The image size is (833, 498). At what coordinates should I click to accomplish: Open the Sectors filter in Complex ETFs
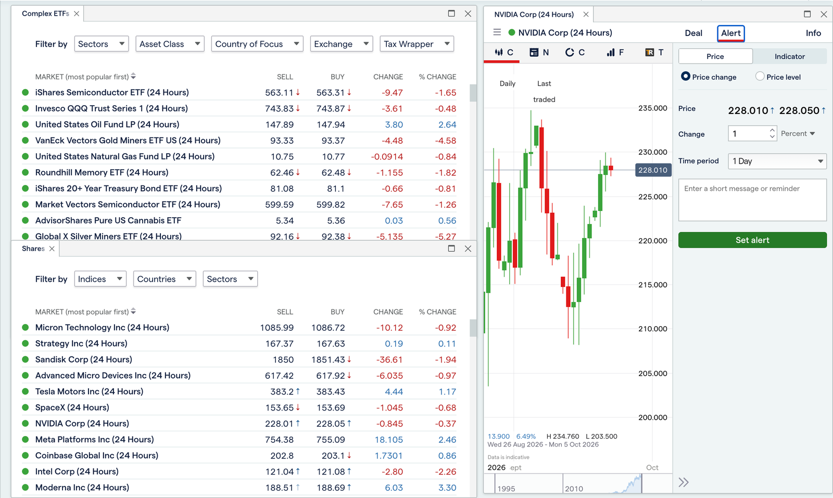[102, 44]
